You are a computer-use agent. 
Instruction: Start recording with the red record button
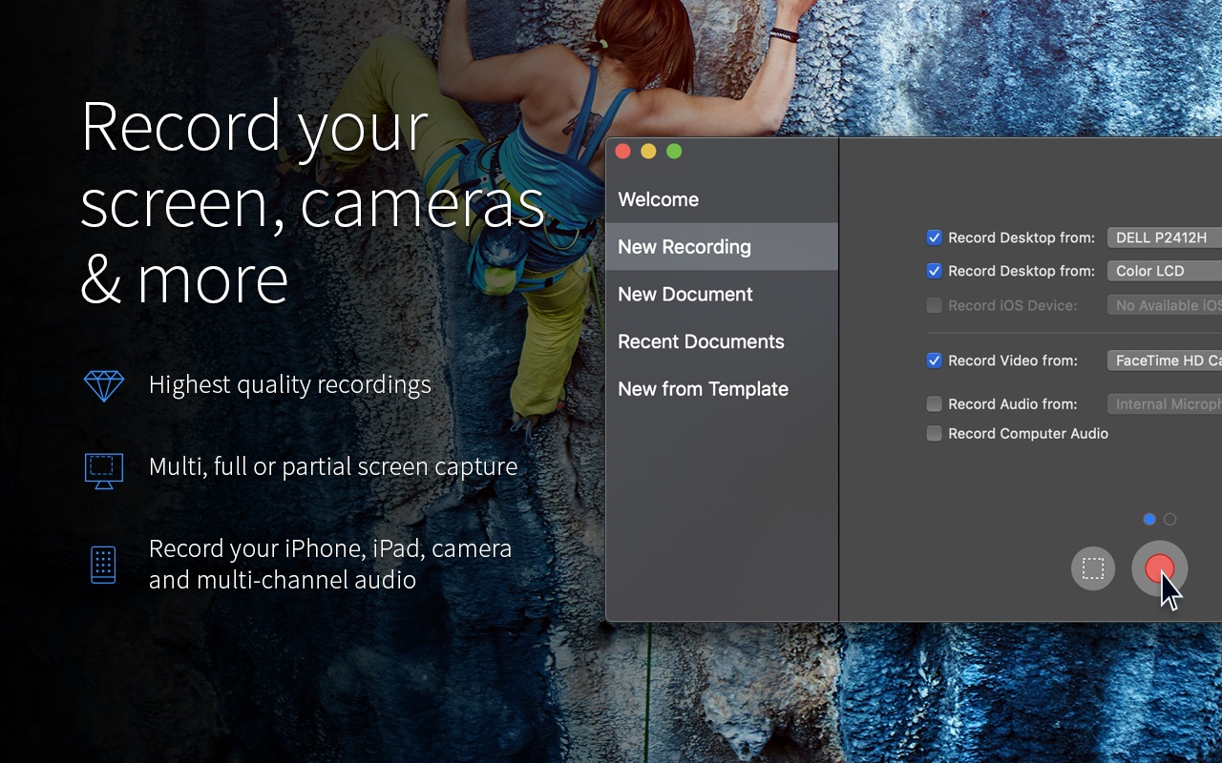tap(1159, 568)
